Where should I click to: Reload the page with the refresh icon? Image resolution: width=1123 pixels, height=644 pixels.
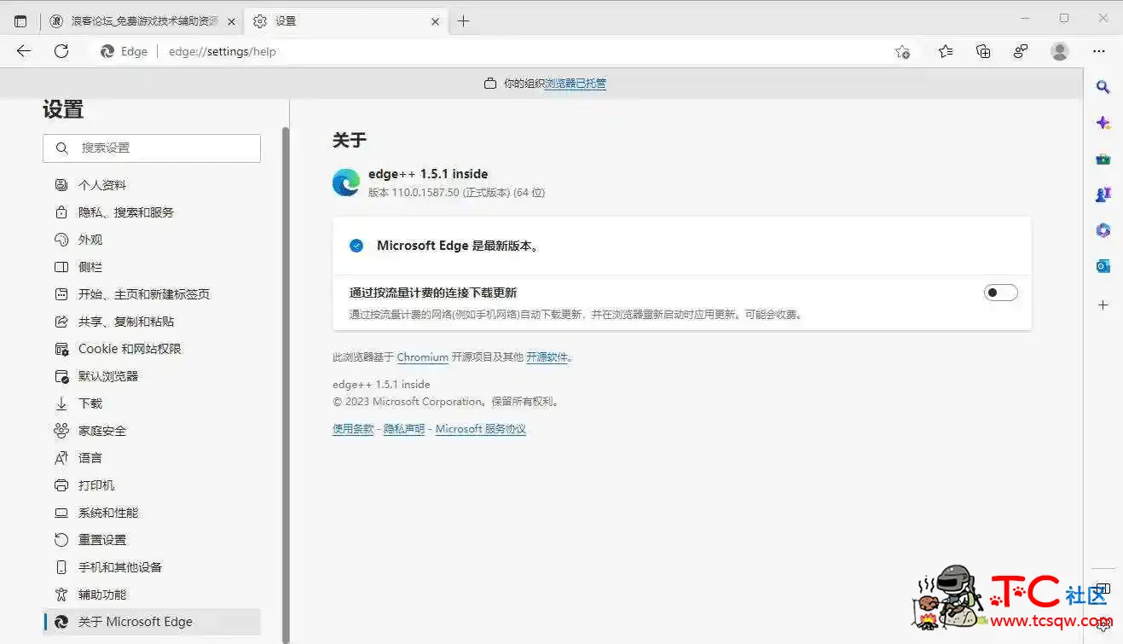61,51
